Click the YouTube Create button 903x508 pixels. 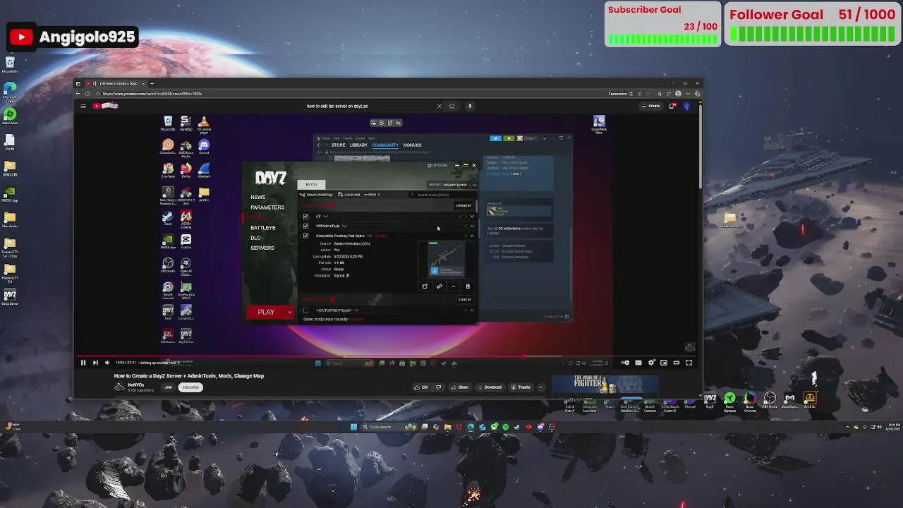[x=650, y=106]
